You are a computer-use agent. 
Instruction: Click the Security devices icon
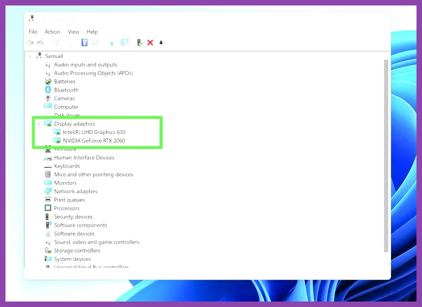coord(47,216)
